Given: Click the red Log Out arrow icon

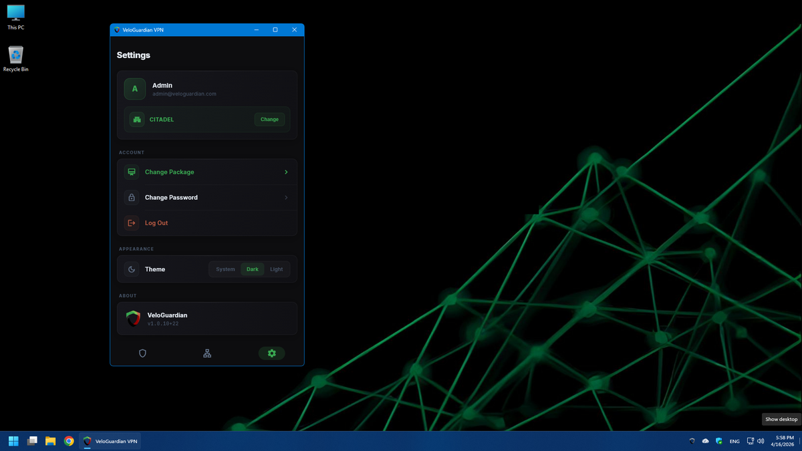Looking at the screenshot, I should click(131, 222).
